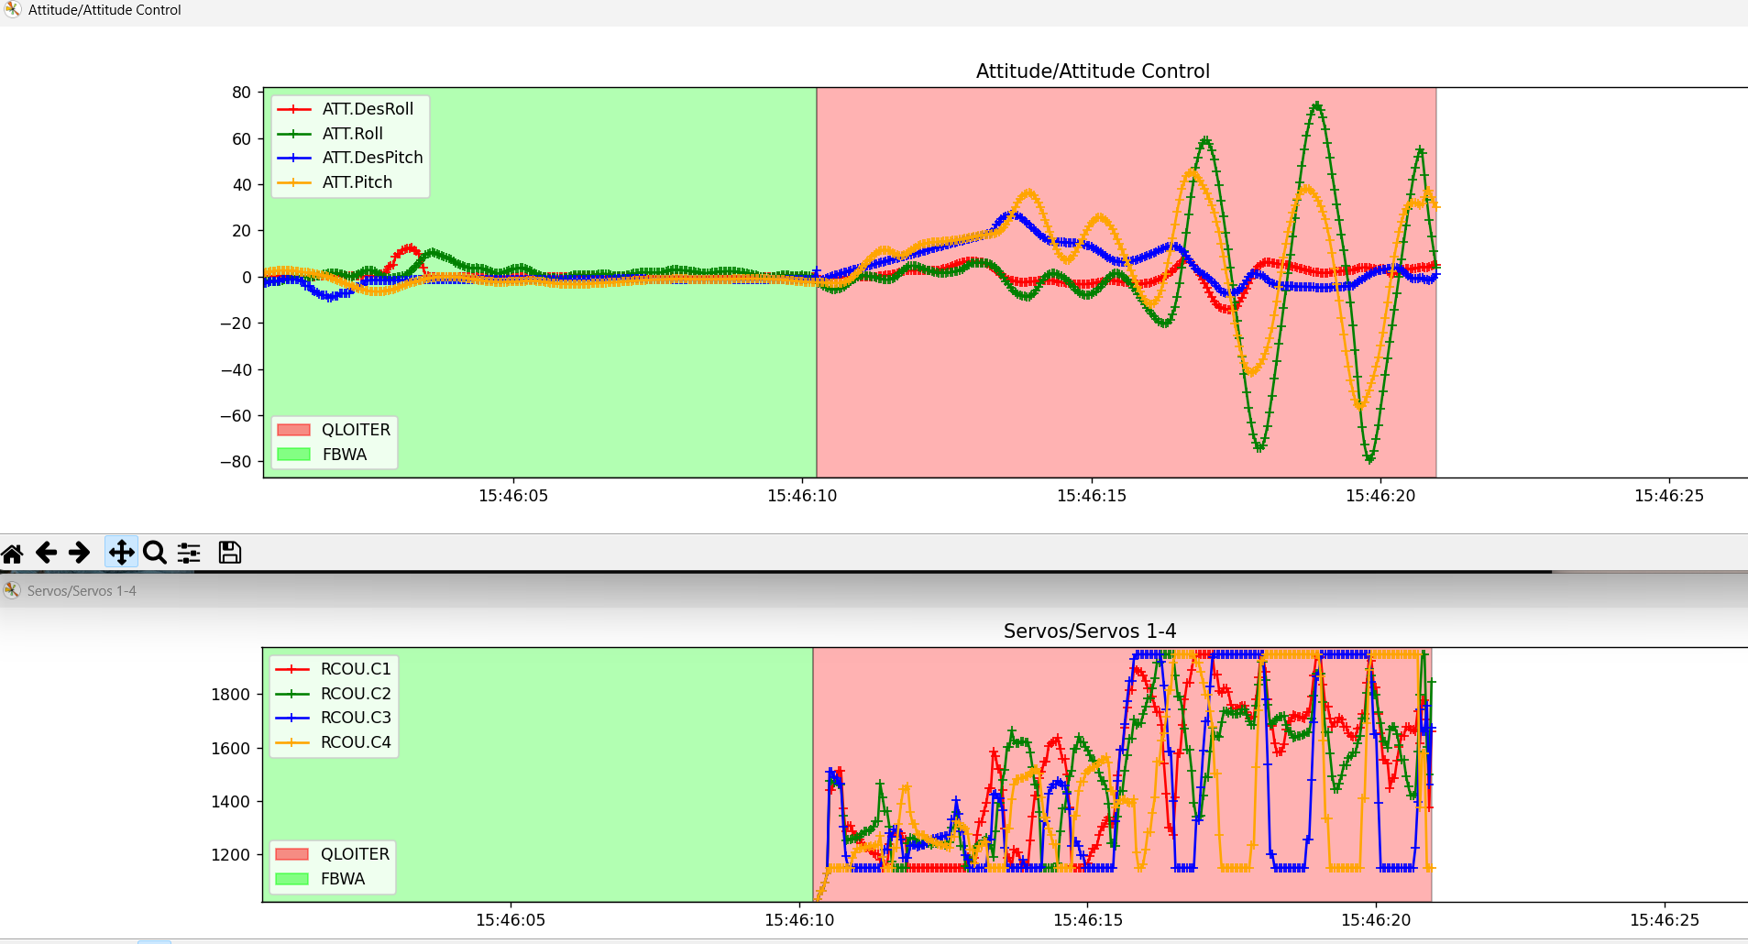Click the Servos/Servos 1-4 plot title
The height and width of the screenshot is (944, 1748).
coord(1089,631)
